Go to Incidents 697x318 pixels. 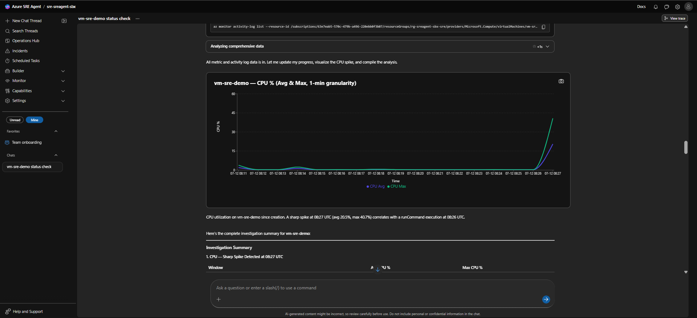point(20,51)
